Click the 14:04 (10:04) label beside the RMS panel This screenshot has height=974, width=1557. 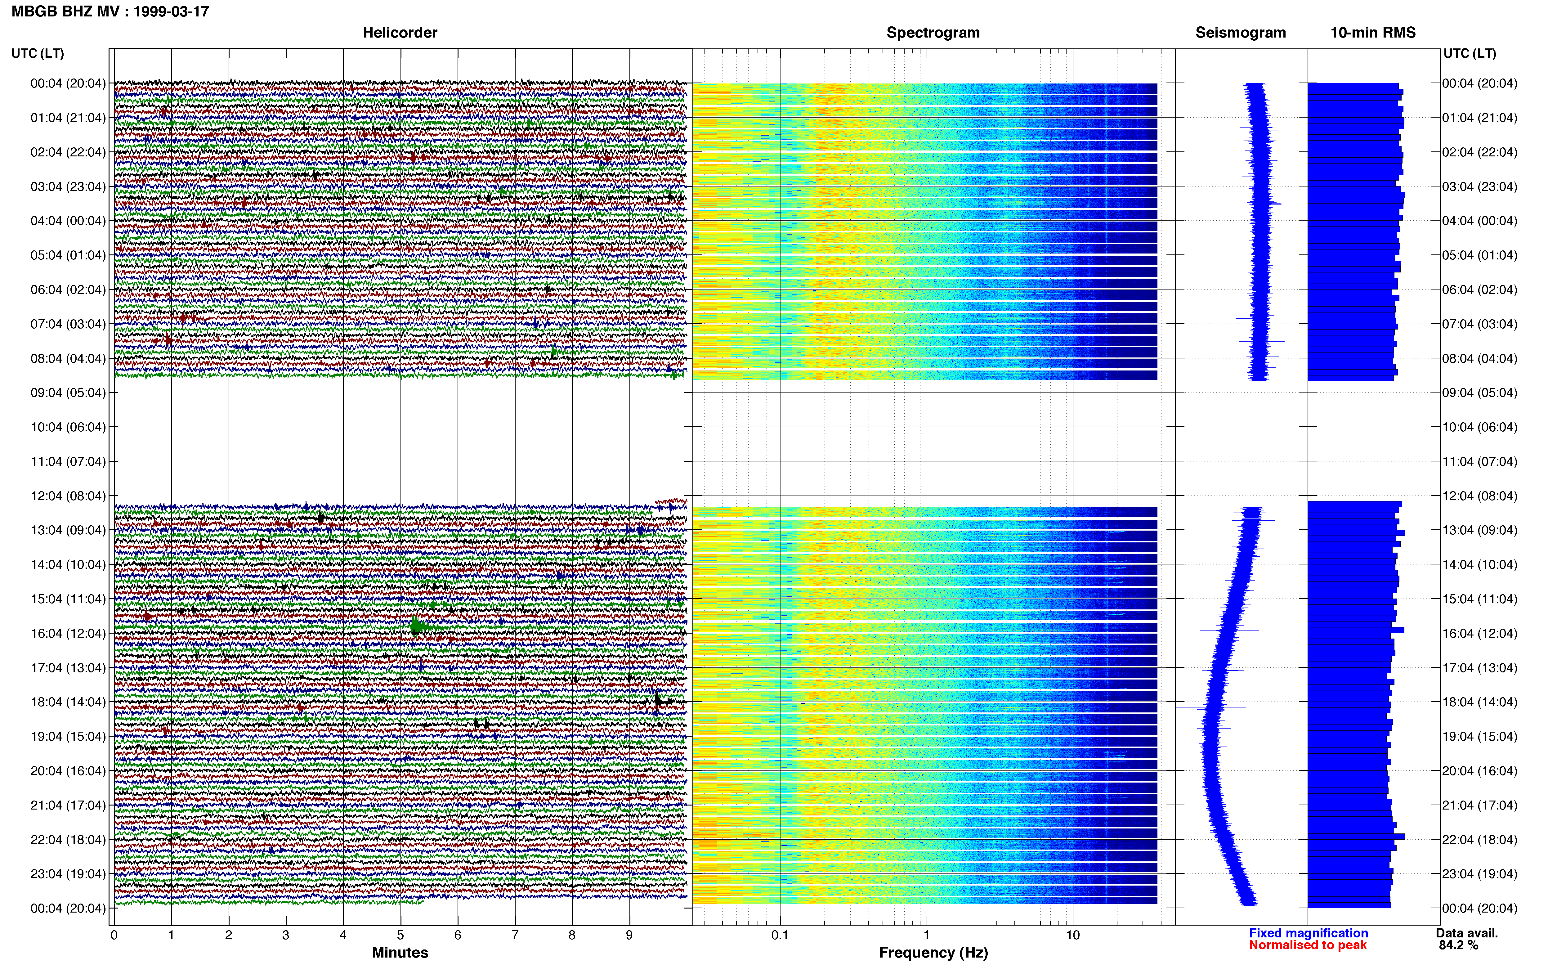[1480, 565]
